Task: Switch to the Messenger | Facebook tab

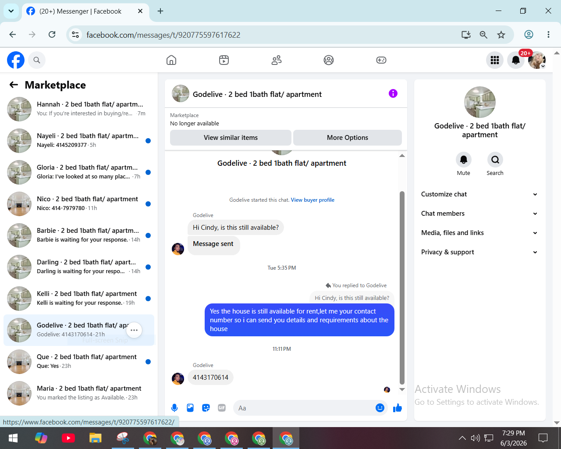Action: point(85,11)
